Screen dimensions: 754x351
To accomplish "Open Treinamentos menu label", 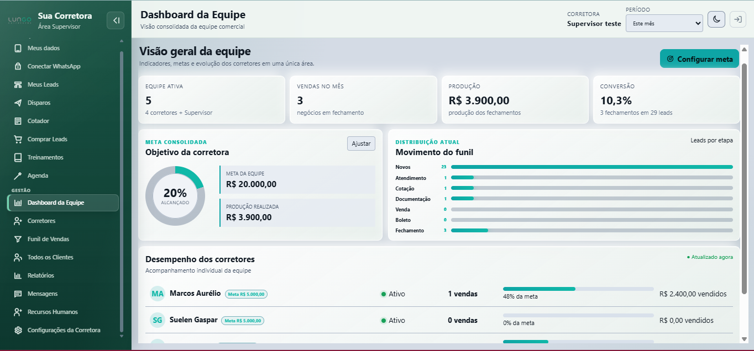I will 45,157.
